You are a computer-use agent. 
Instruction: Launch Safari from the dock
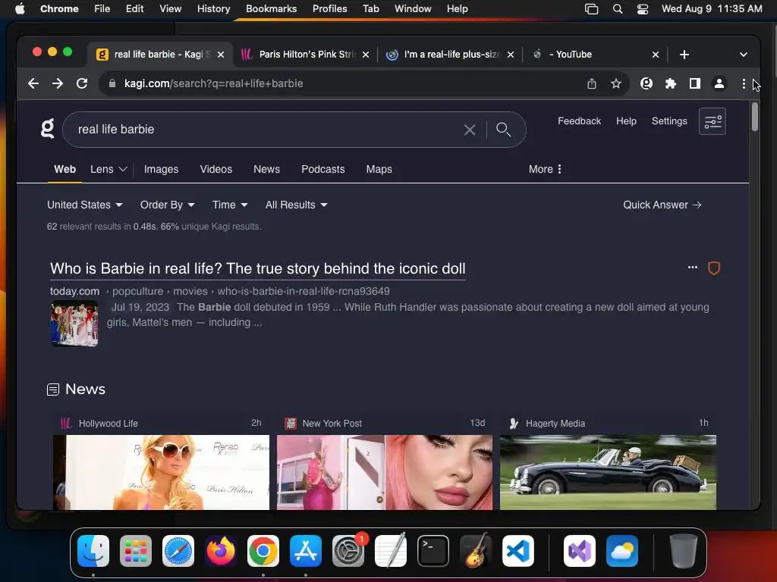point(178,551)
